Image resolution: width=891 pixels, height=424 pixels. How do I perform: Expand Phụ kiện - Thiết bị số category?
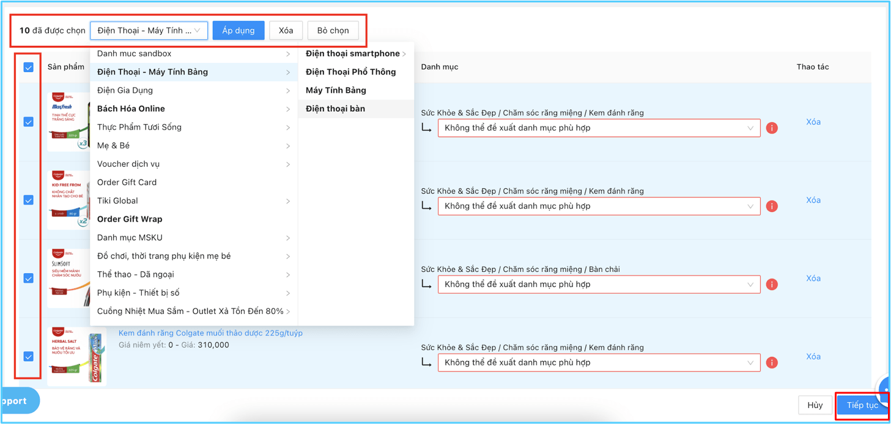click(x=193, y=293)
